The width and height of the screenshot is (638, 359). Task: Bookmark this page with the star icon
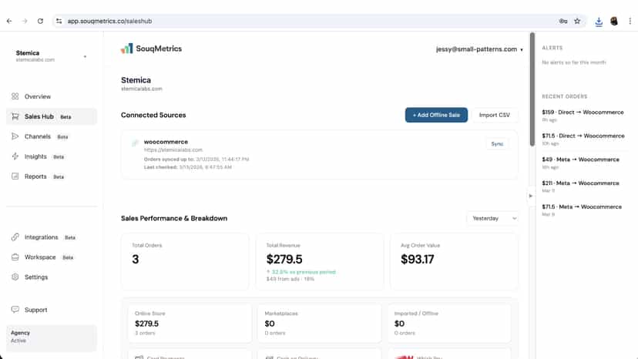pyautogui.click(x=577, y=21)
